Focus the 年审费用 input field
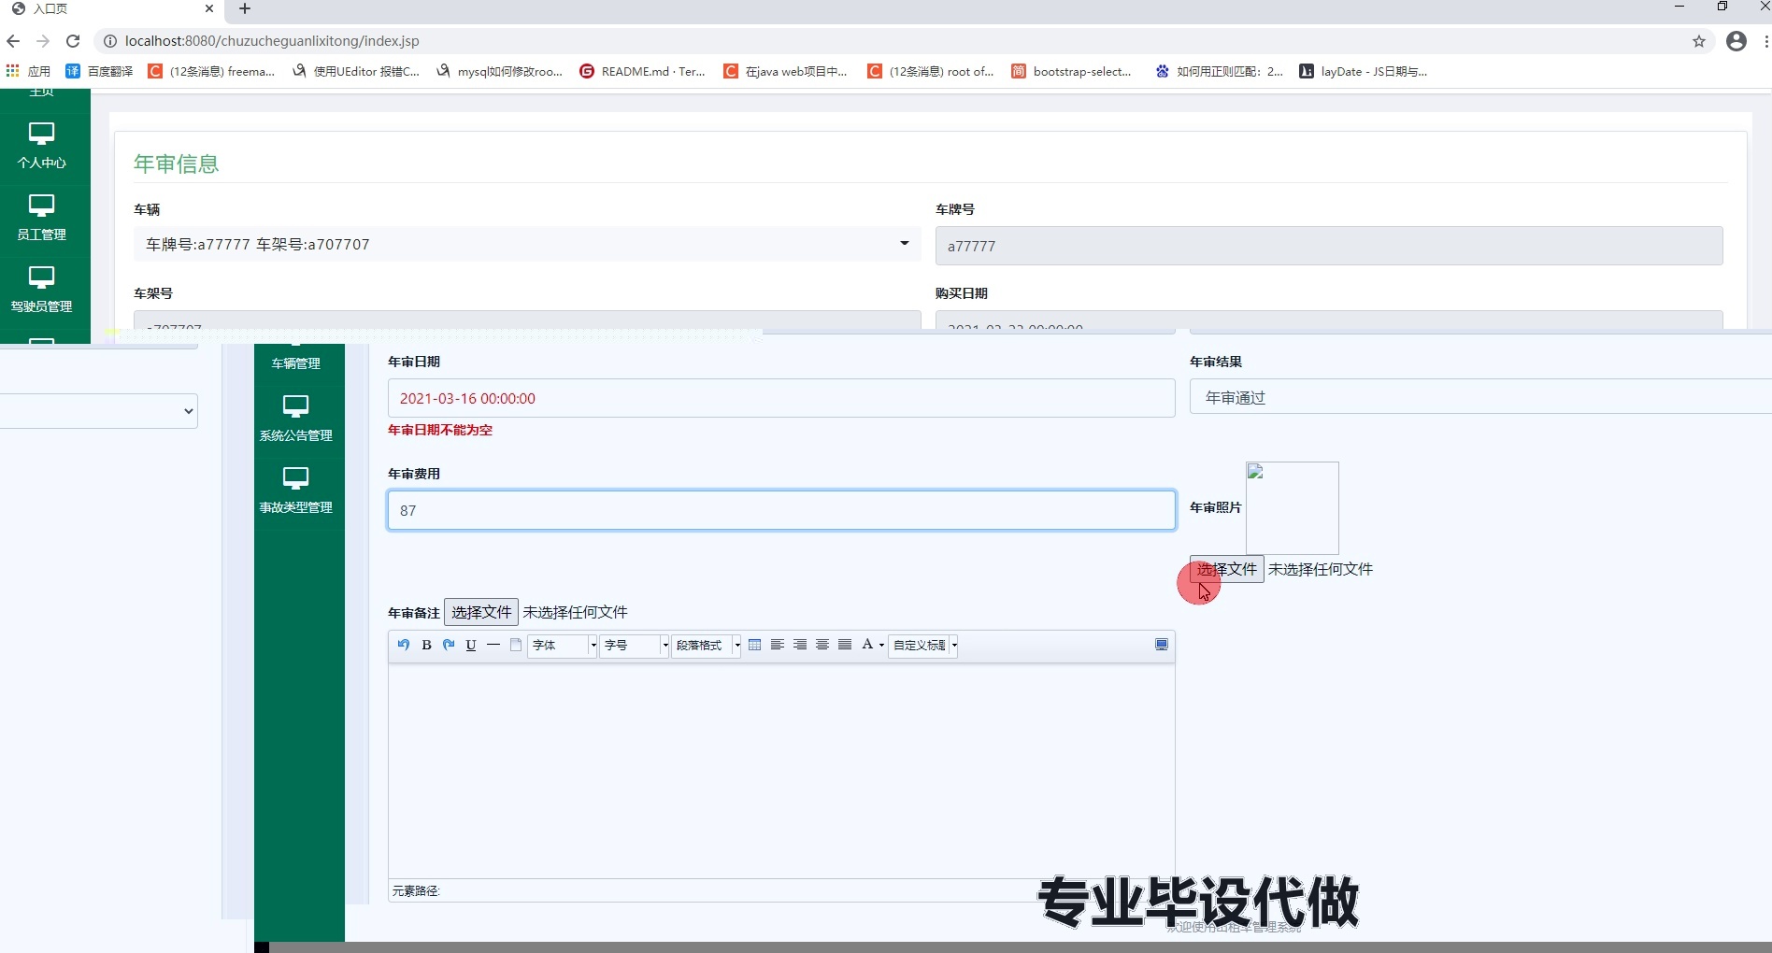The width and height of the screenshot is (1772, 953). coord(781,510)
